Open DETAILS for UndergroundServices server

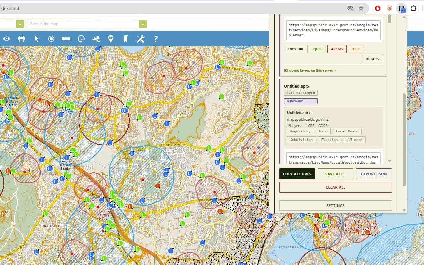(372, 59)
